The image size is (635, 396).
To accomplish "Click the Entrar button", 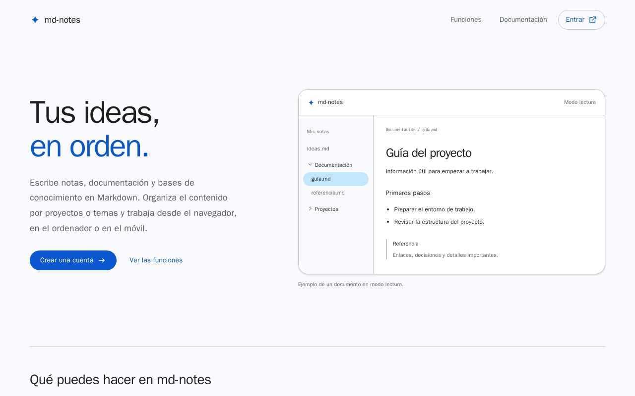I will [581, 20].
